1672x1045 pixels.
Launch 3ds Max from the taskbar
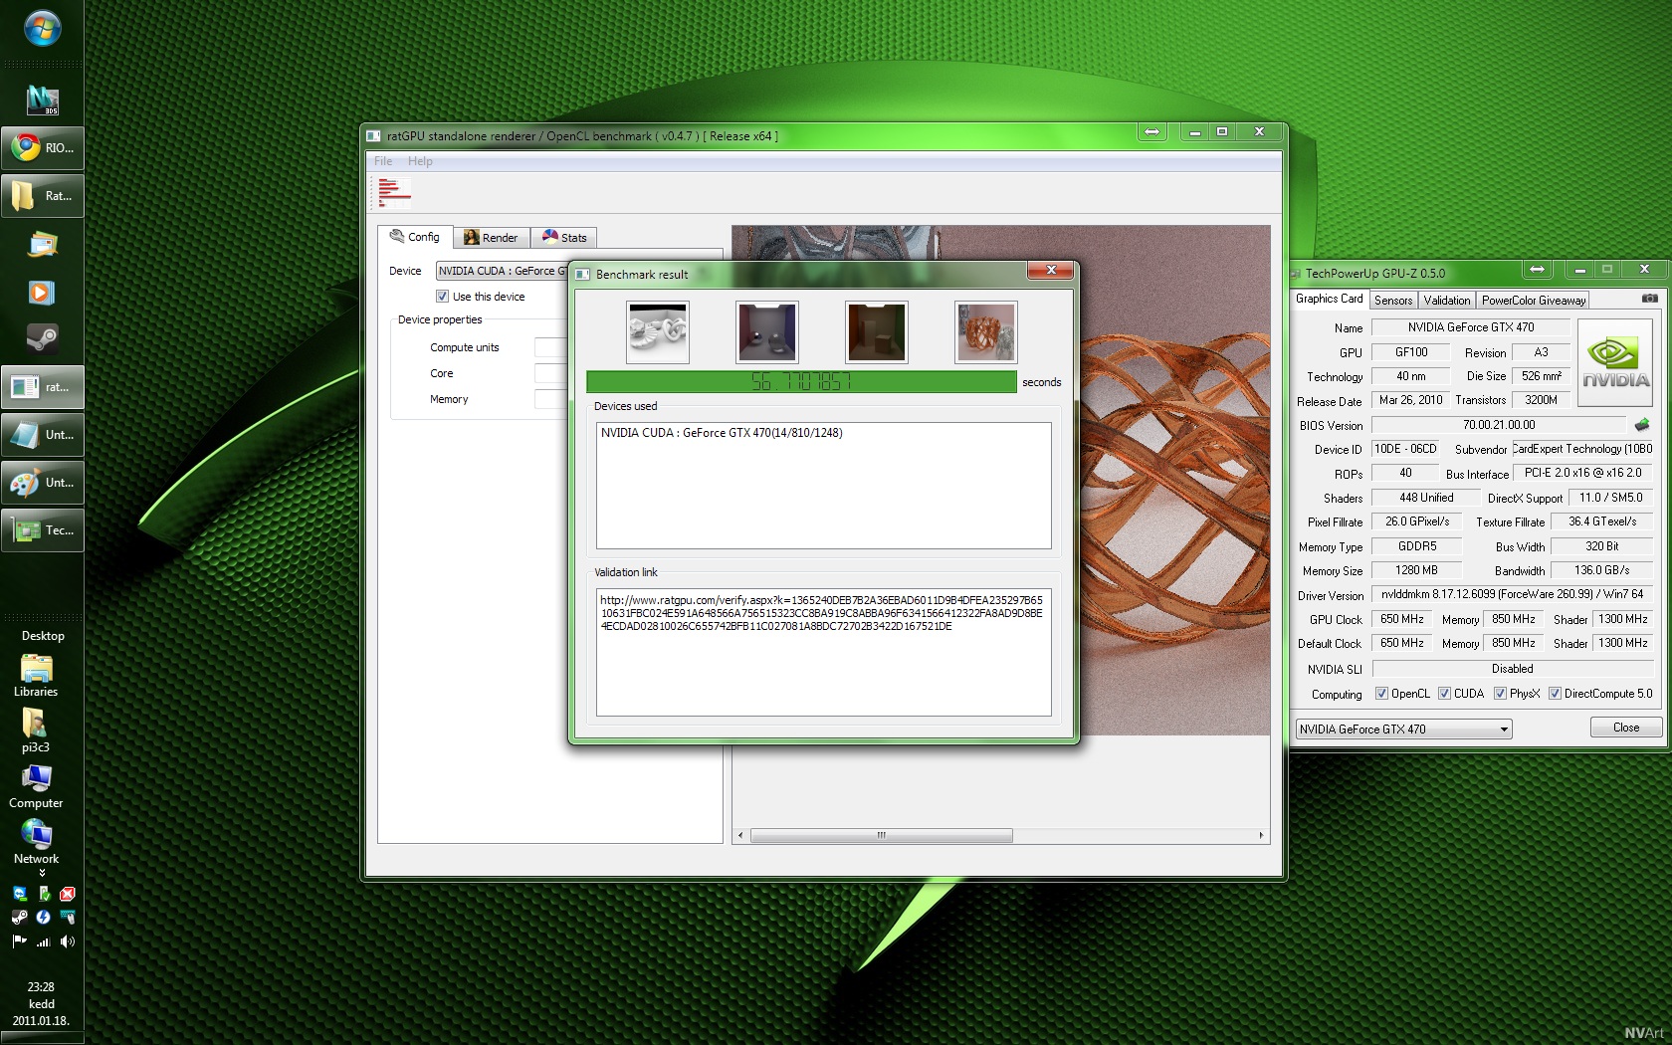pos(42,100)
